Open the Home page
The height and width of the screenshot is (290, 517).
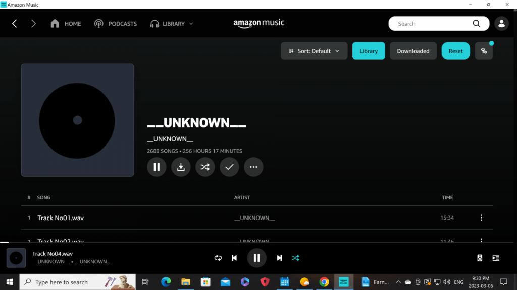pos(66,24)
